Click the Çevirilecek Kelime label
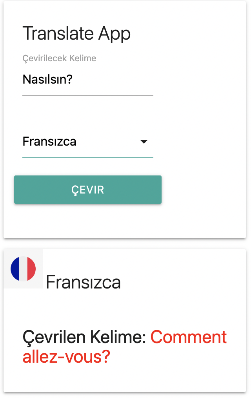The image size is (251, 398). pos(59,58)
